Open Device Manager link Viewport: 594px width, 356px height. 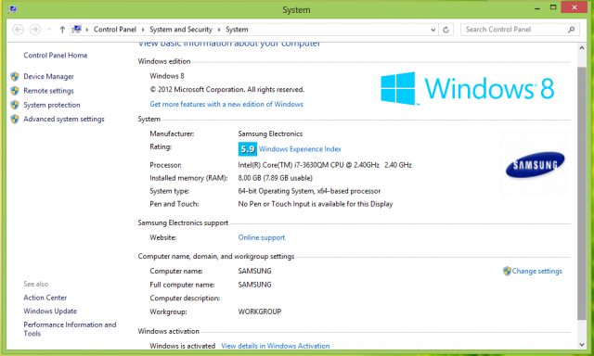pos(48,76)
